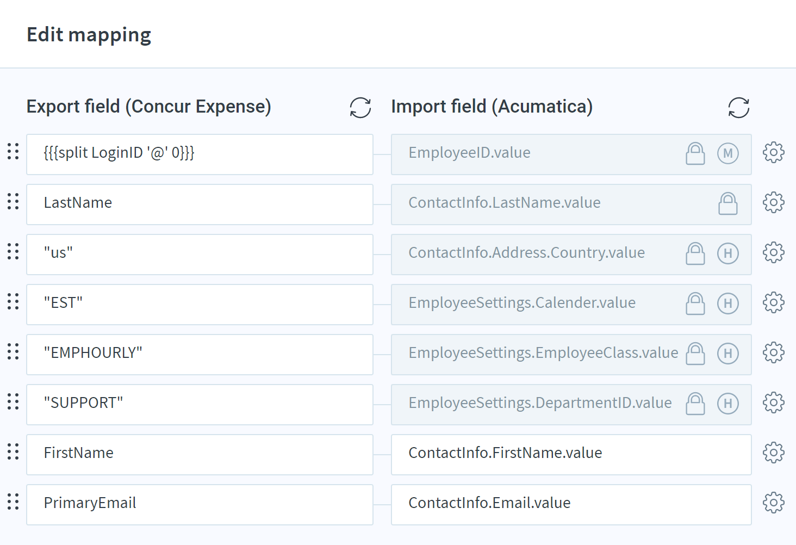Click lock icon on EmployeeClass.value field
Image resolution: width=796 pixels, height=545 pixels.
pyautogui.click(x=695, y=354)
